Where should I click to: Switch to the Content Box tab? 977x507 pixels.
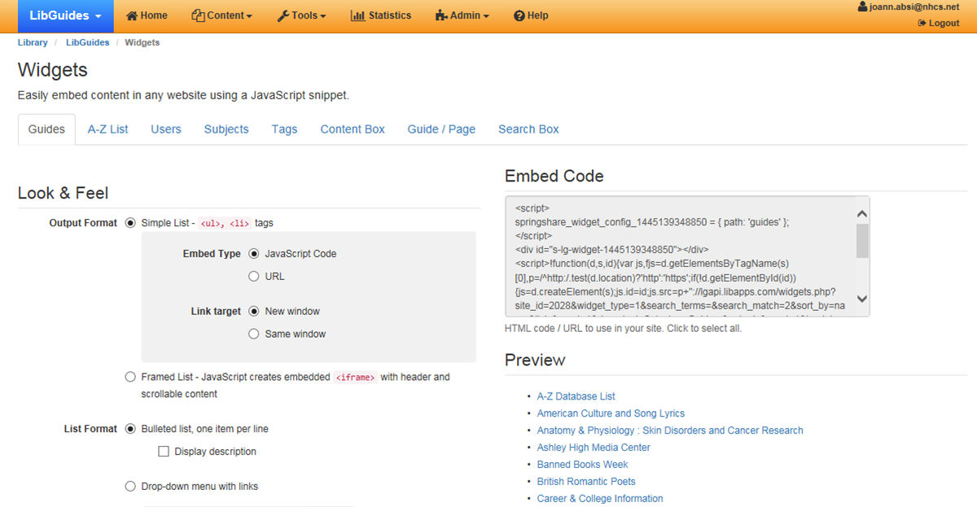[353, 129]
